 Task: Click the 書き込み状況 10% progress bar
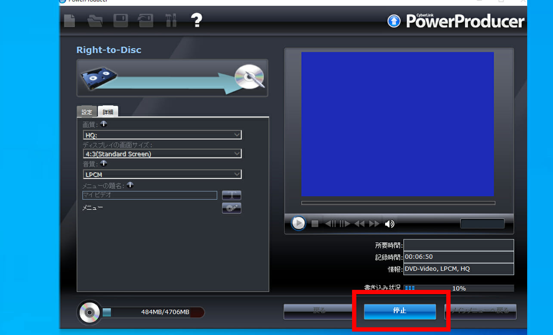(x=459, y=288)
